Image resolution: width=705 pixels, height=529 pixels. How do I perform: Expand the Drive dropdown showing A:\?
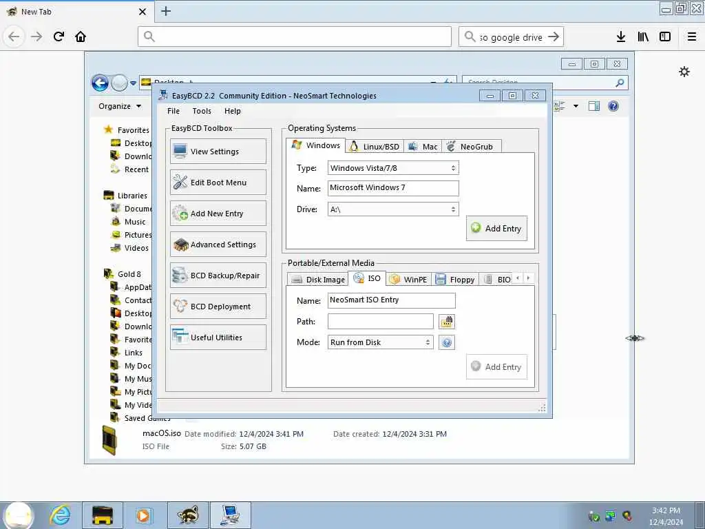point(393,209)
